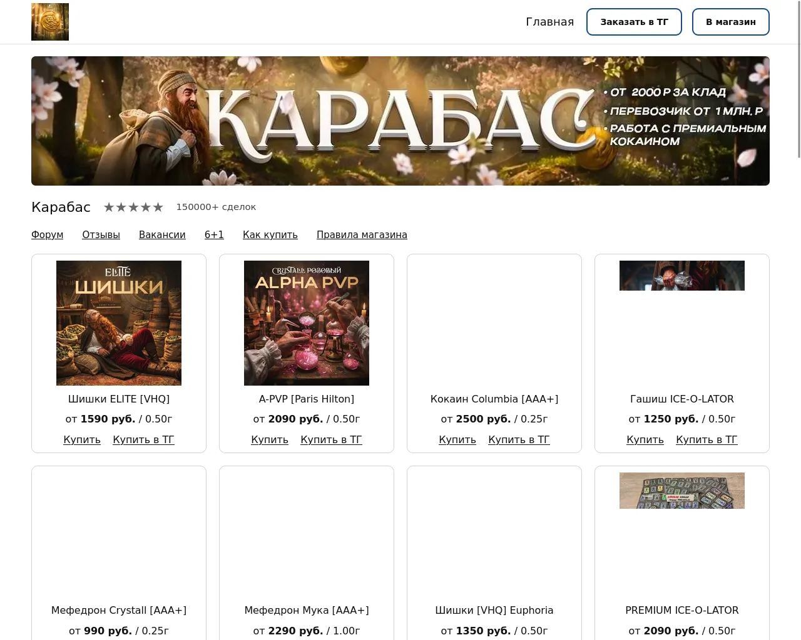Open the Главная navigation item
This screenshot has width=801, height=640.
(x=549, y=22)
